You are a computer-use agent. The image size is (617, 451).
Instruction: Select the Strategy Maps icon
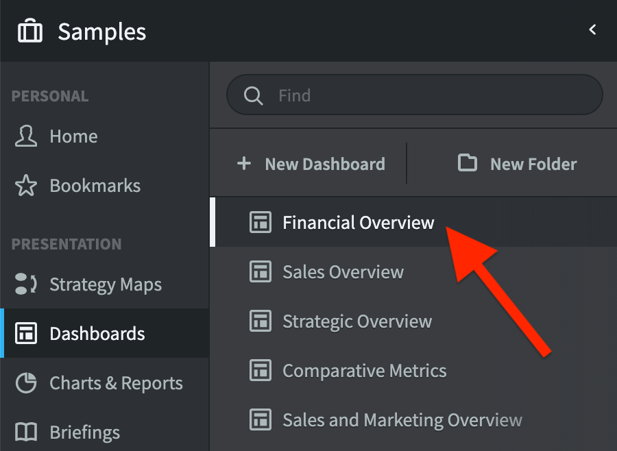point(25,284)
